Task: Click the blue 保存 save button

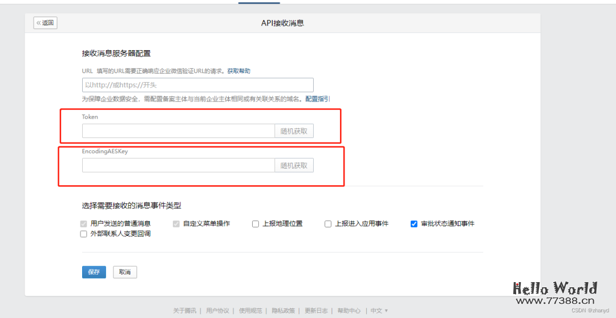Action: click(94, 272)
